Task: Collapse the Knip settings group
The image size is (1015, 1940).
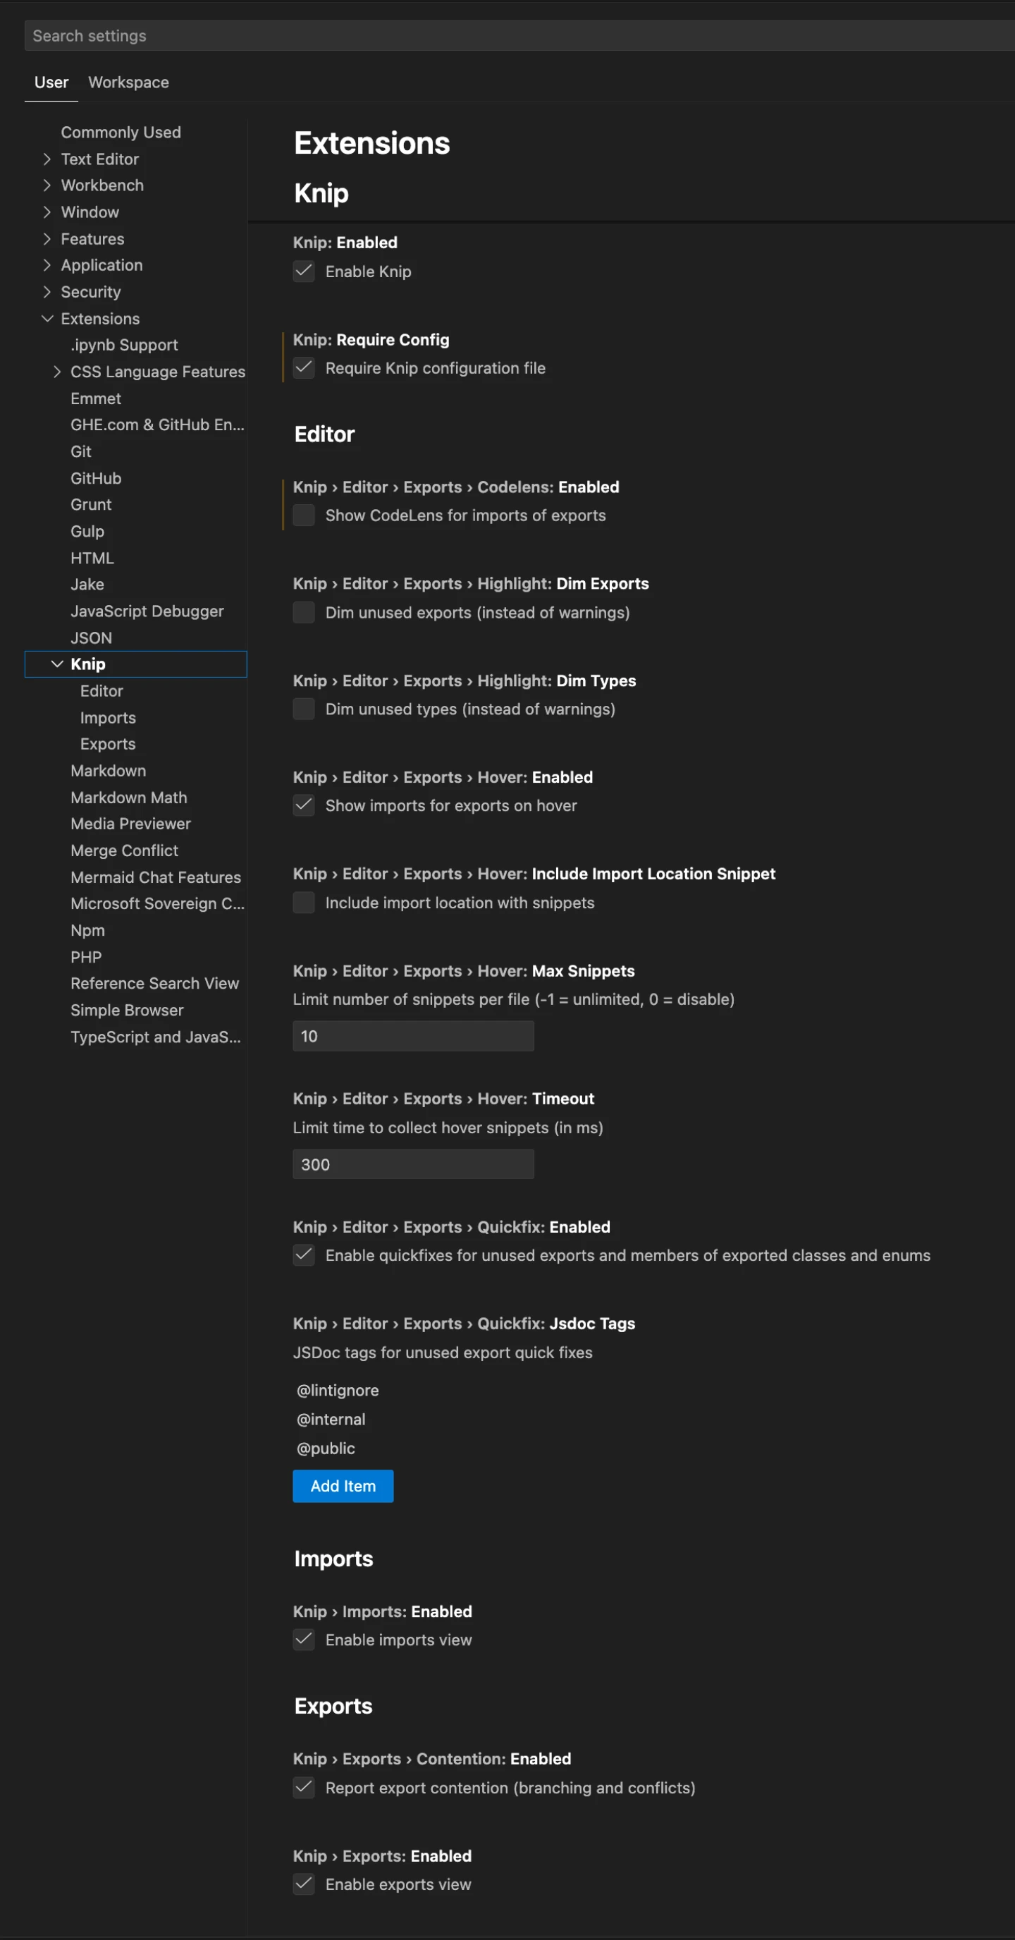Action: 56,664
